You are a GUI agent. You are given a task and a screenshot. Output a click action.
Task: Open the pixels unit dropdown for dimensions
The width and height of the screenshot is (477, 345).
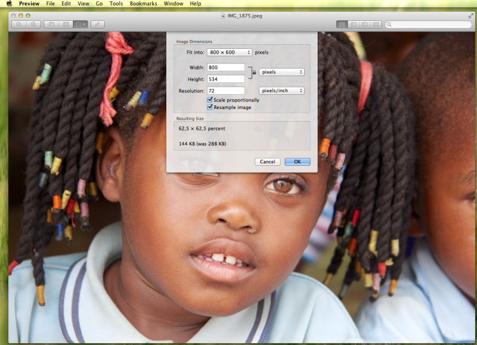point(281,72)
